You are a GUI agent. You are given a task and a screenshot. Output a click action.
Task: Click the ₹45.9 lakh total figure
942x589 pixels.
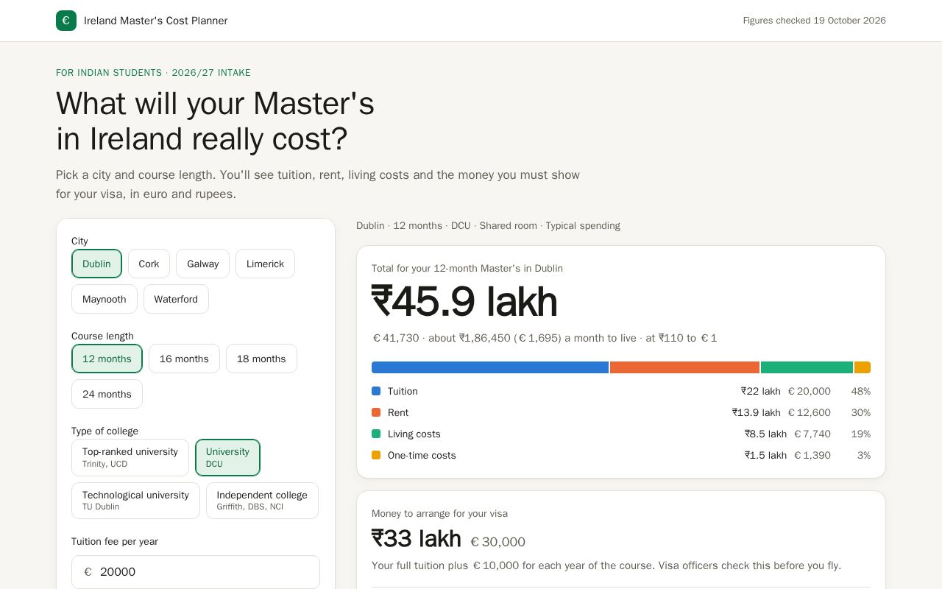coord(464,302)
